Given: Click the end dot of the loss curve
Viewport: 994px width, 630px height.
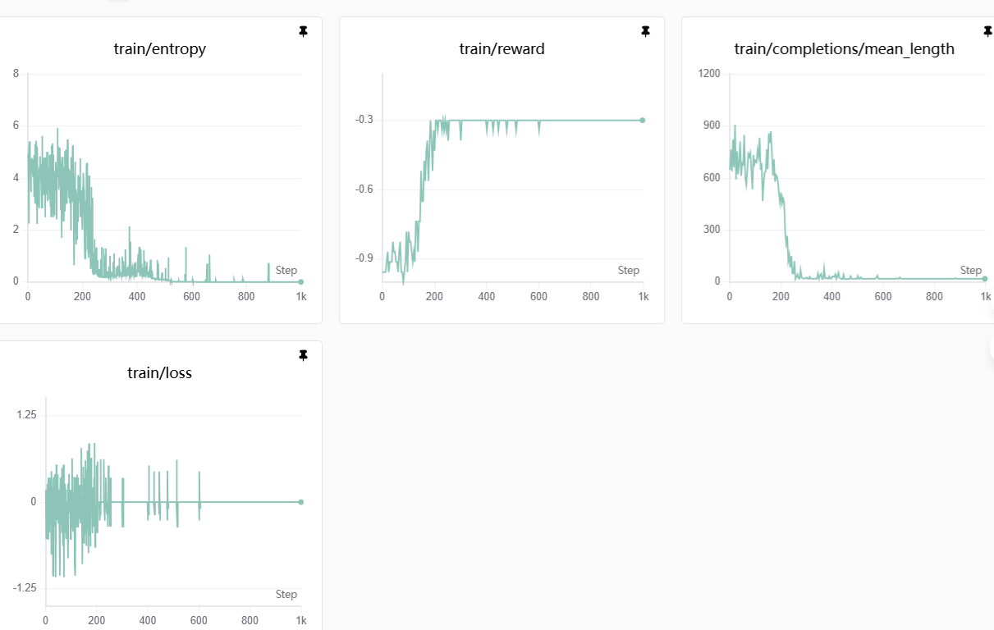Looking at the screenshot, I should pos(301,502).
